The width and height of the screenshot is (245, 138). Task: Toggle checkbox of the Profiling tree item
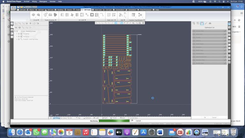tap(19, 34)
